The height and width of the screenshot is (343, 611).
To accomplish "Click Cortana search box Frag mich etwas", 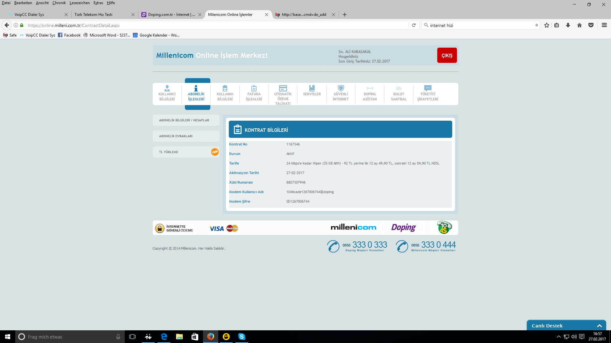I will coord(70,337).
